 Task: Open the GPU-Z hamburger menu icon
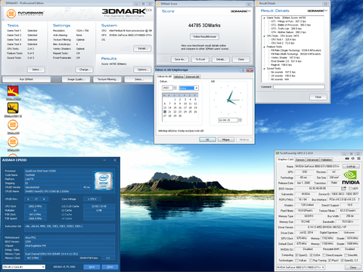358,159
